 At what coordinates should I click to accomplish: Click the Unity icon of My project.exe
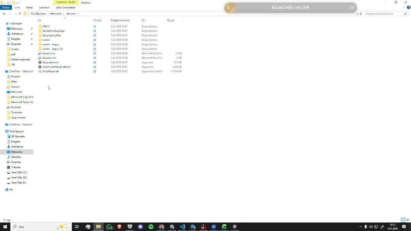coord(40,62)
